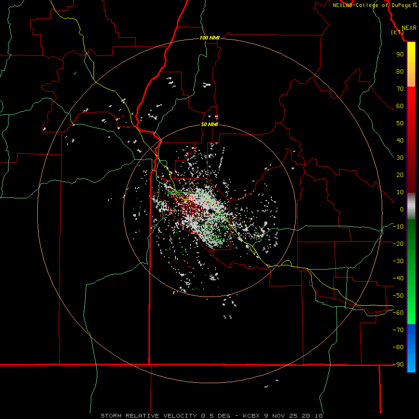
Task: Select the 80 value on velocity scale
Action: point(400,72)
